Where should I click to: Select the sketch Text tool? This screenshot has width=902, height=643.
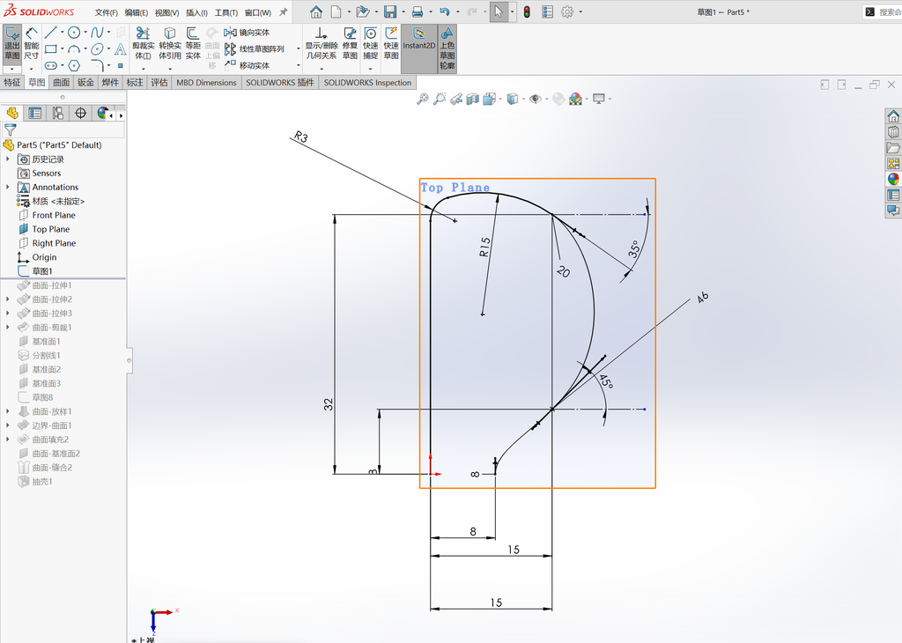click(x=120, y=49)
